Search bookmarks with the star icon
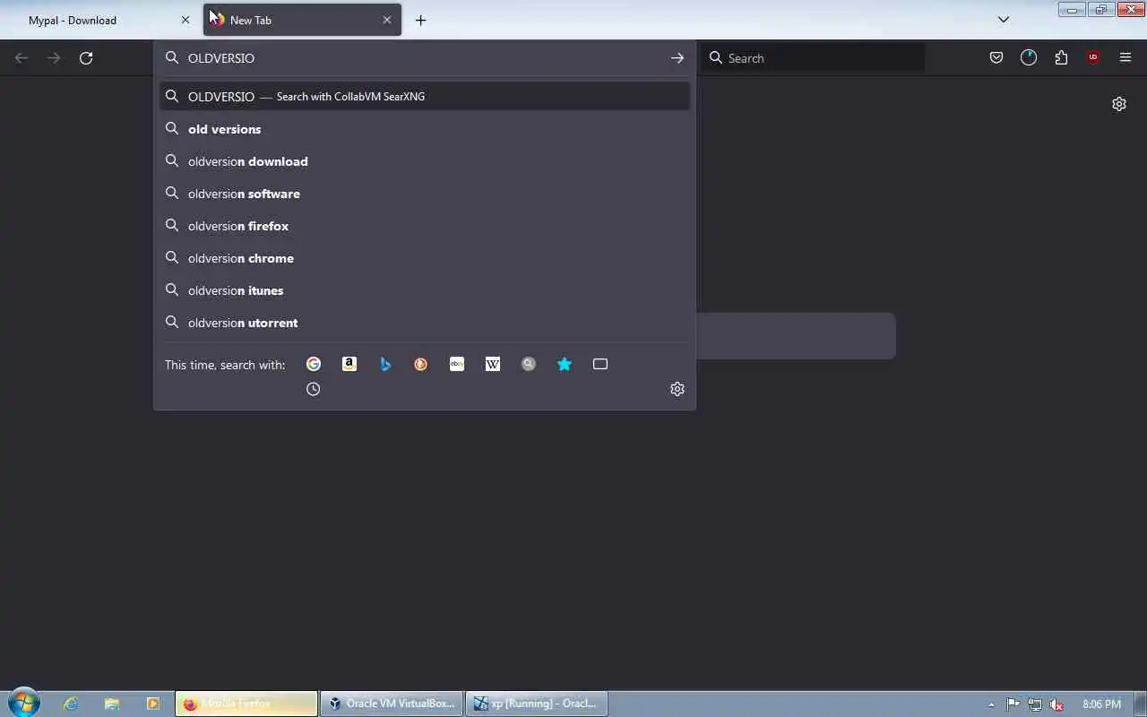The width and height of the screenshot is (1147, 717). [x=565, y=364]
